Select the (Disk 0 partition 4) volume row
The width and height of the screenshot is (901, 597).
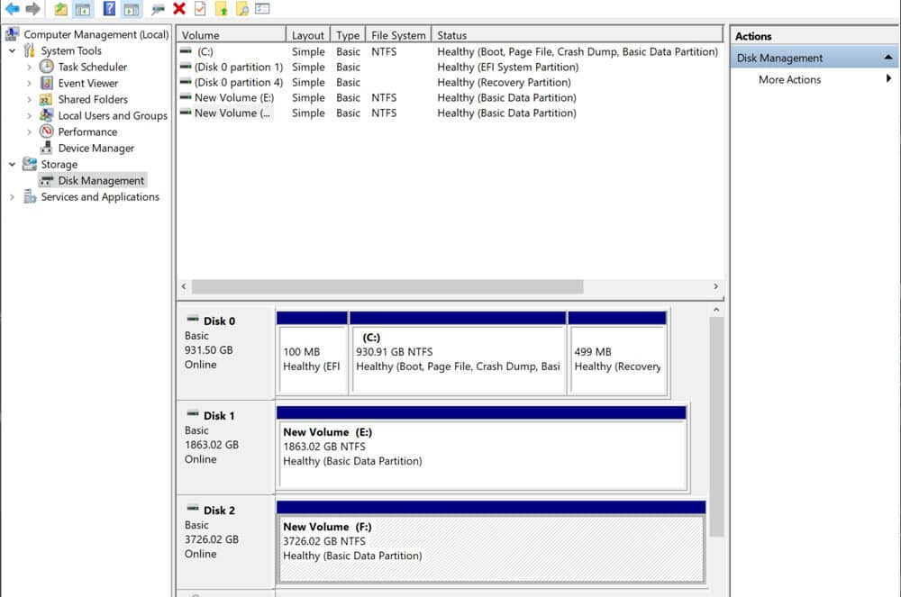(x=450, y=82)
